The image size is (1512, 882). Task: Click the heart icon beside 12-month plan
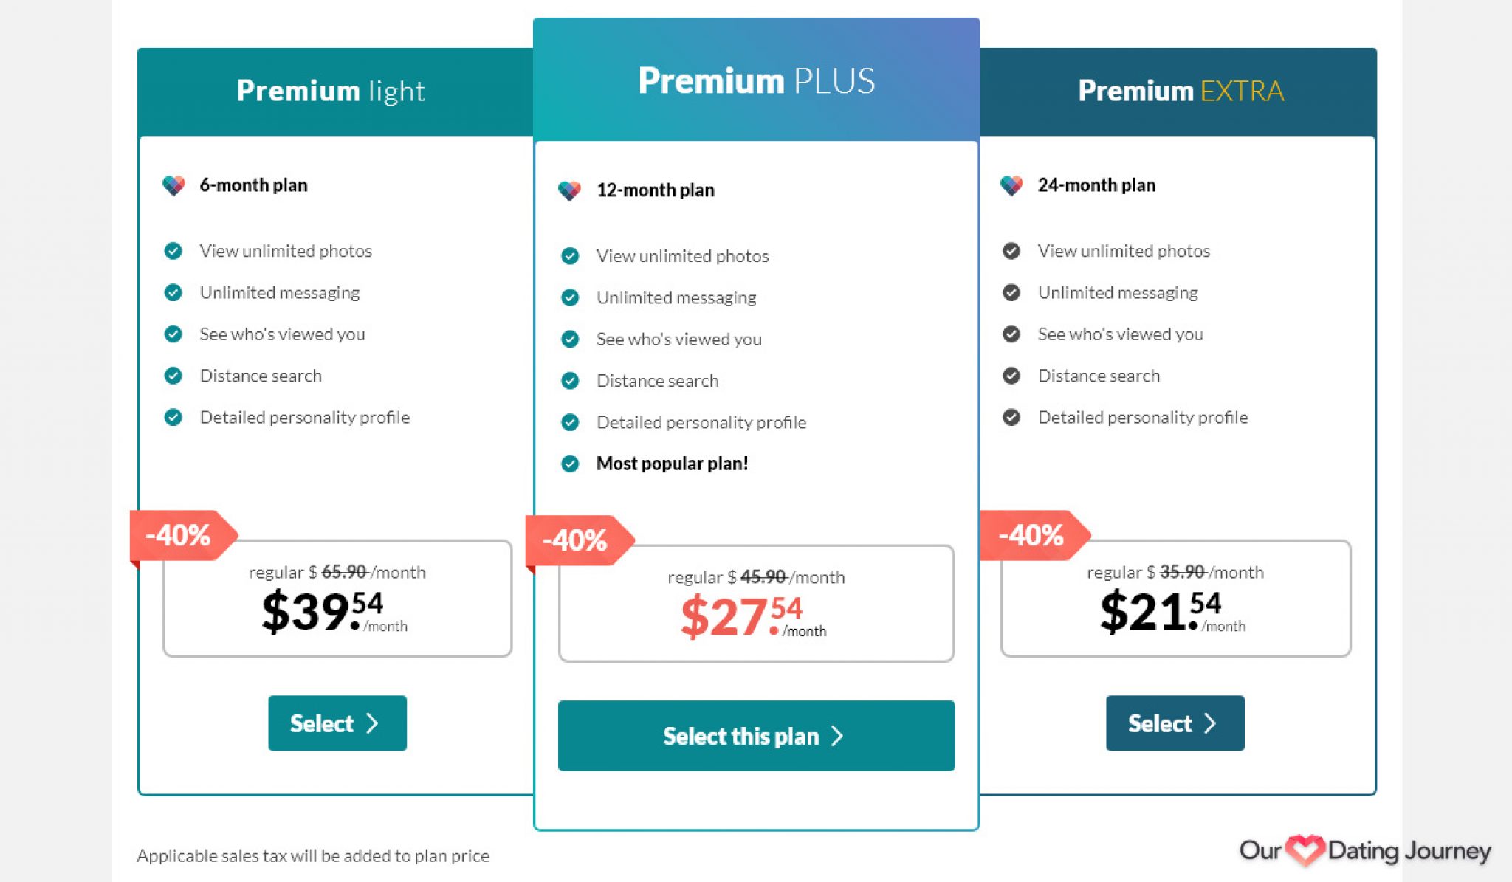(570, 190)
